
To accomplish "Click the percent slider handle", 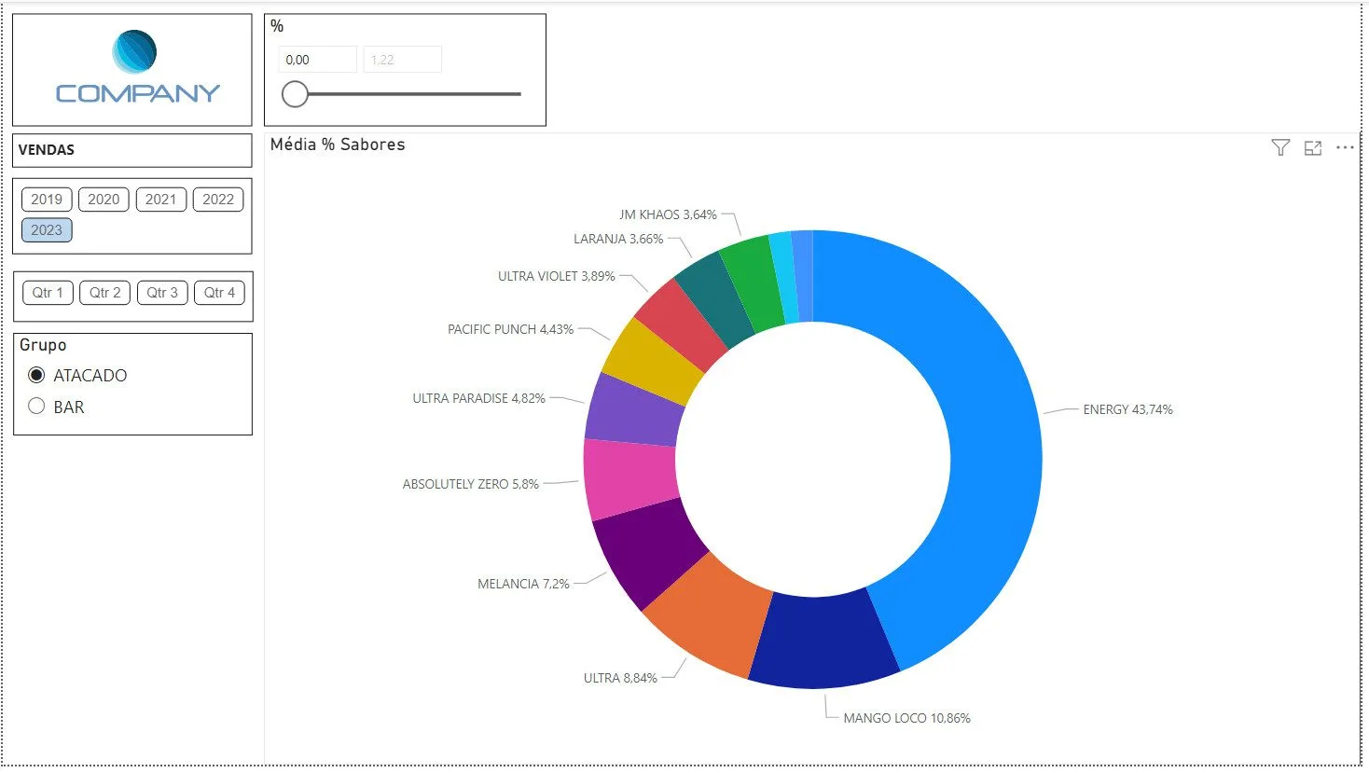I will [295, 94].
